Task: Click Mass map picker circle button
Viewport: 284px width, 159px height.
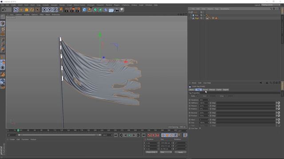Action: pyautogui.click(x=279, y=120)
